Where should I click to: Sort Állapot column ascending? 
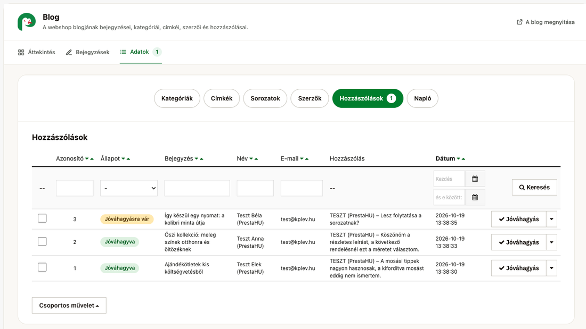tap(128, 159)
